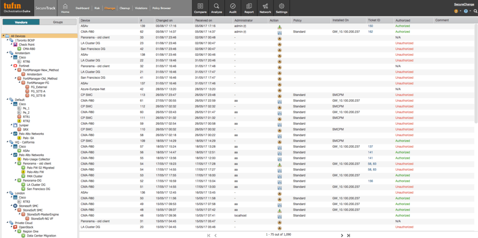Open the orange alerts dropdown

point(457,11)
